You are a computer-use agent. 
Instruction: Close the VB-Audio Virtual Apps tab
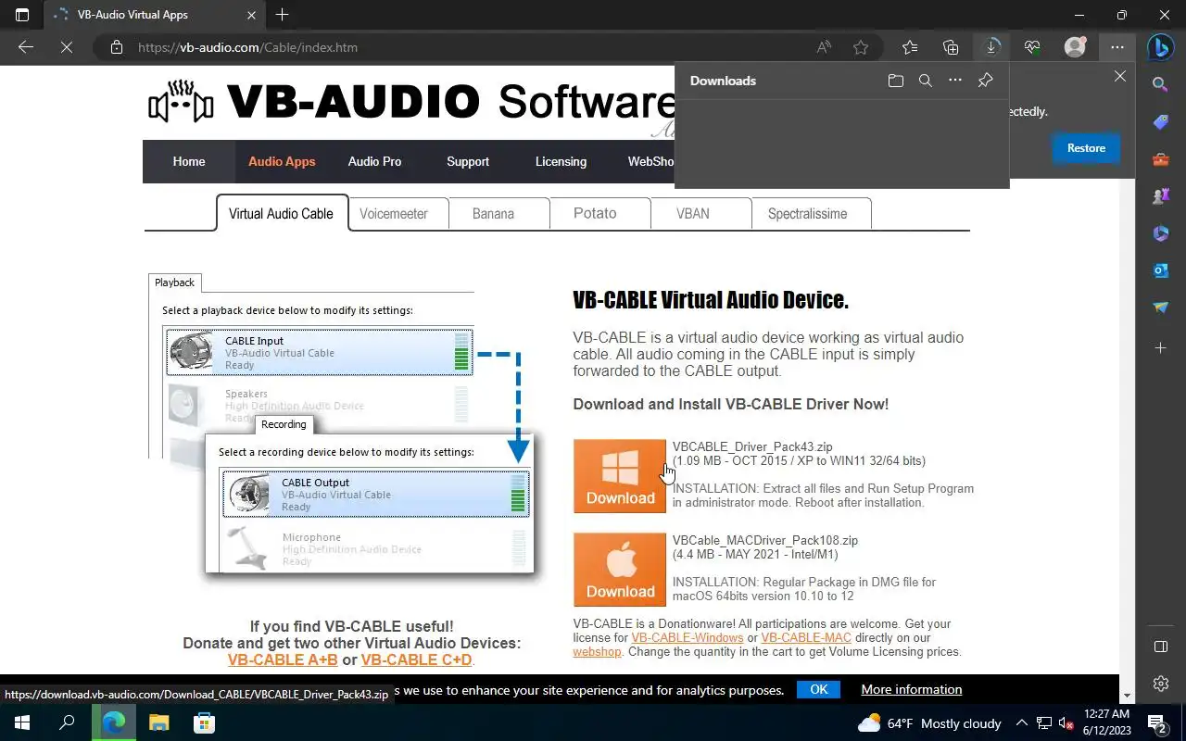point(252,15)
